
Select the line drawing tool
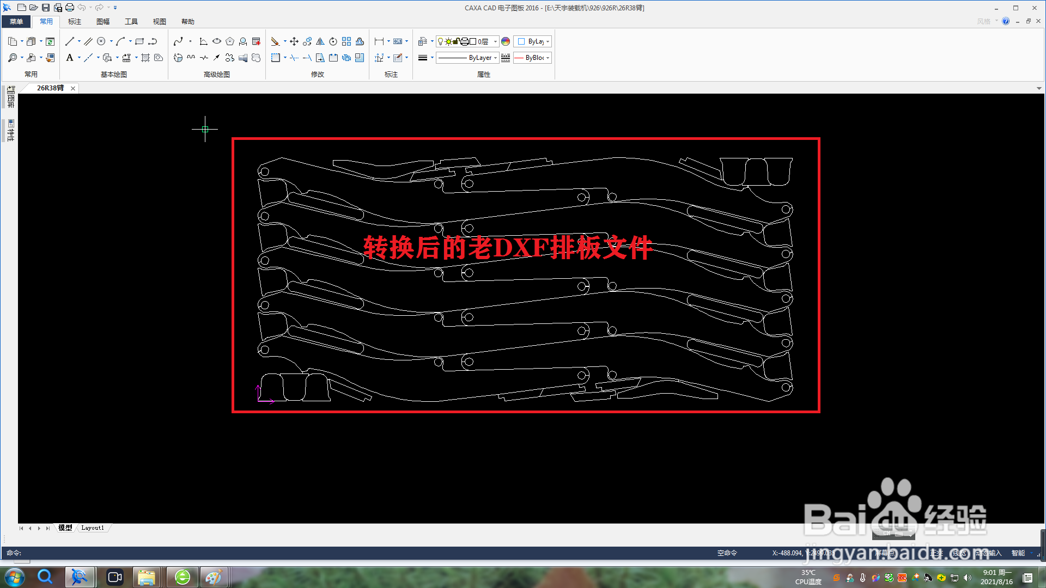69,41
